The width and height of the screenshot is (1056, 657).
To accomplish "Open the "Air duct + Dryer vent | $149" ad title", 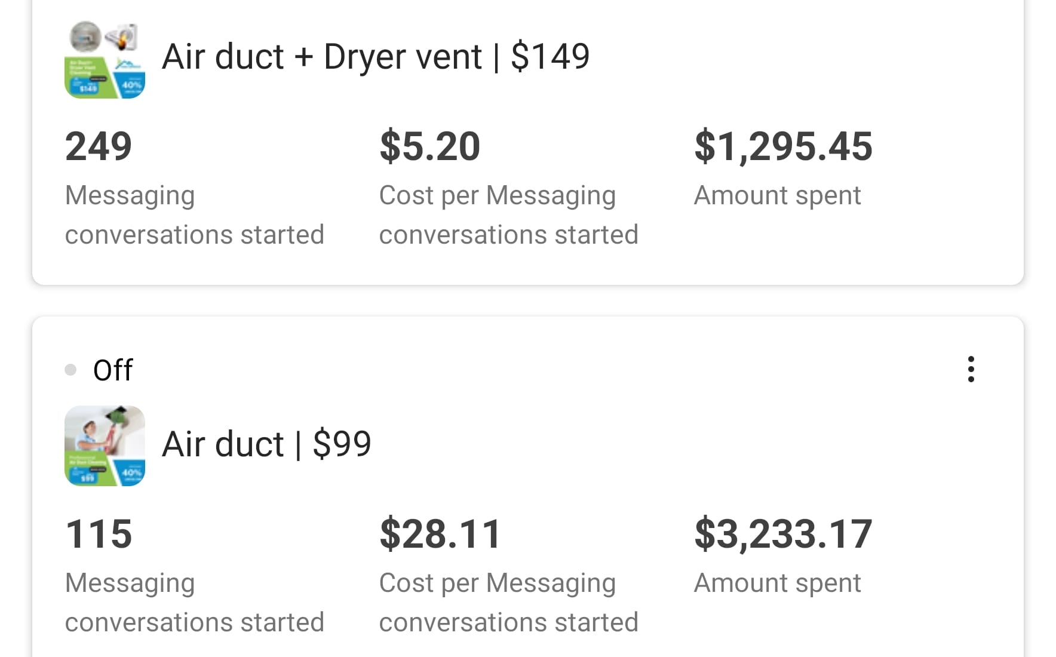I will tap(375, 57).
